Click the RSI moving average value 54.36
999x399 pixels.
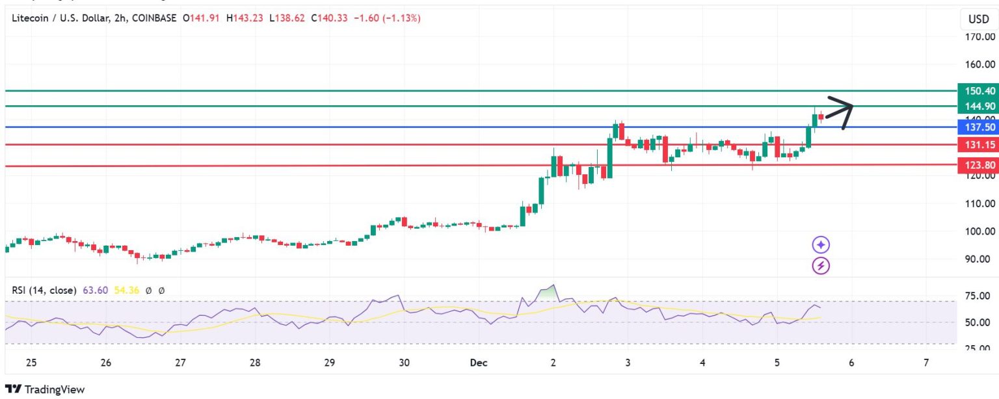[x=127, y=290]
